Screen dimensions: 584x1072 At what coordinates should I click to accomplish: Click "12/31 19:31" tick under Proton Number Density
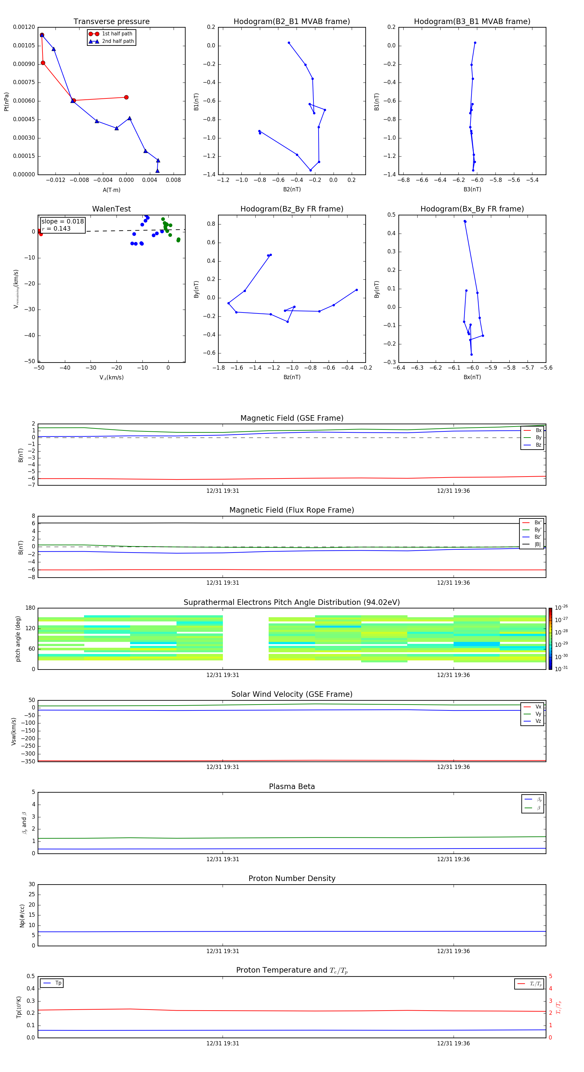click(x=223, y=951)
